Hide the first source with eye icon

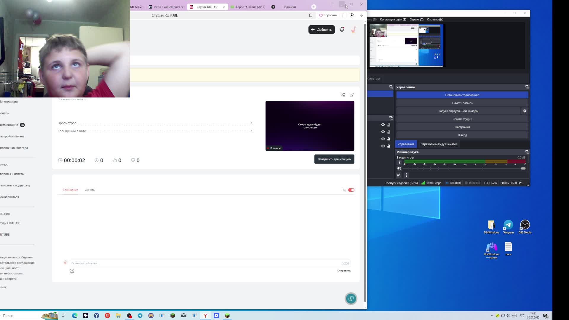(383, 125)
